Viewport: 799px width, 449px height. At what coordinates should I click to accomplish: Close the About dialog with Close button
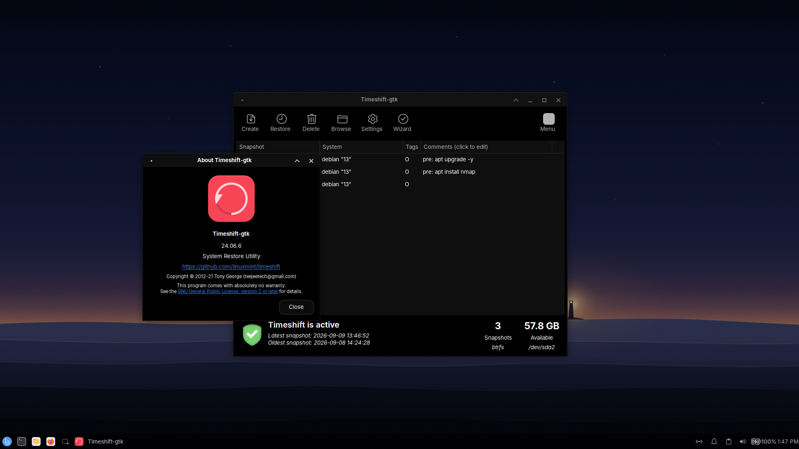point(296,307)
